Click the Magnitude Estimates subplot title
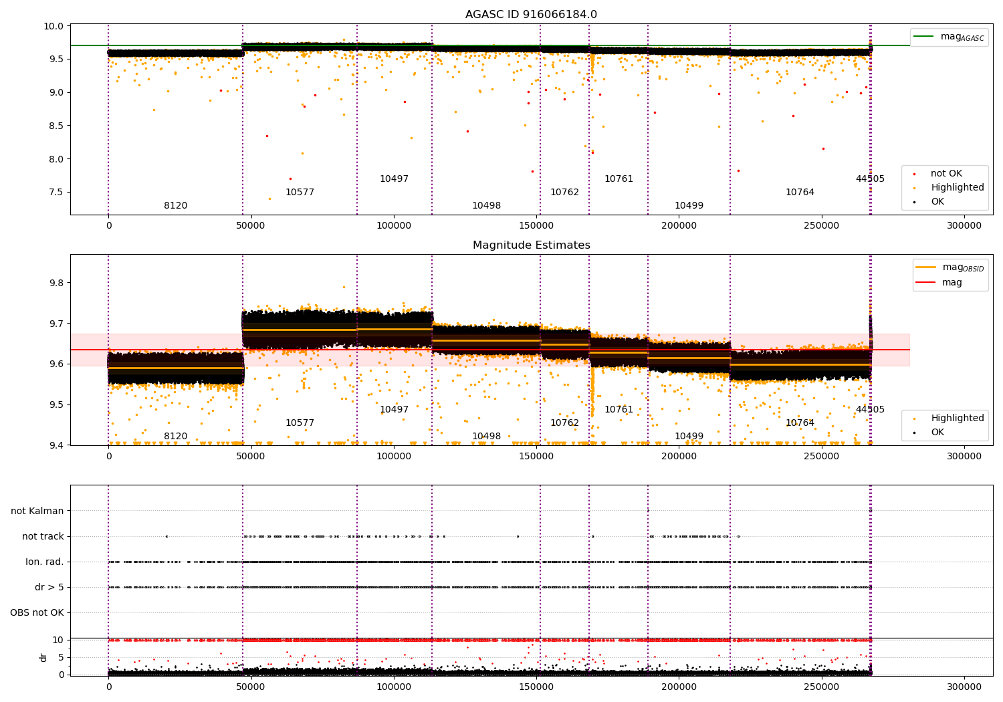This screenshot has height=702, width=1003. pyautogui.click(x=532, y=245)
